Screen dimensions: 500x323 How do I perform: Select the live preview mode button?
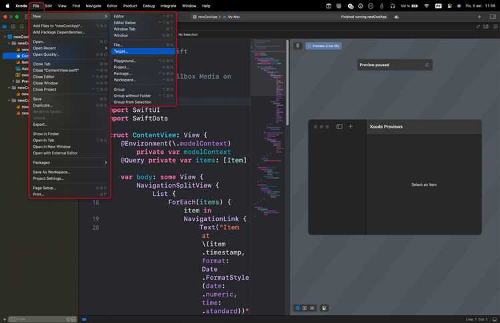click(x=297, y=308)
